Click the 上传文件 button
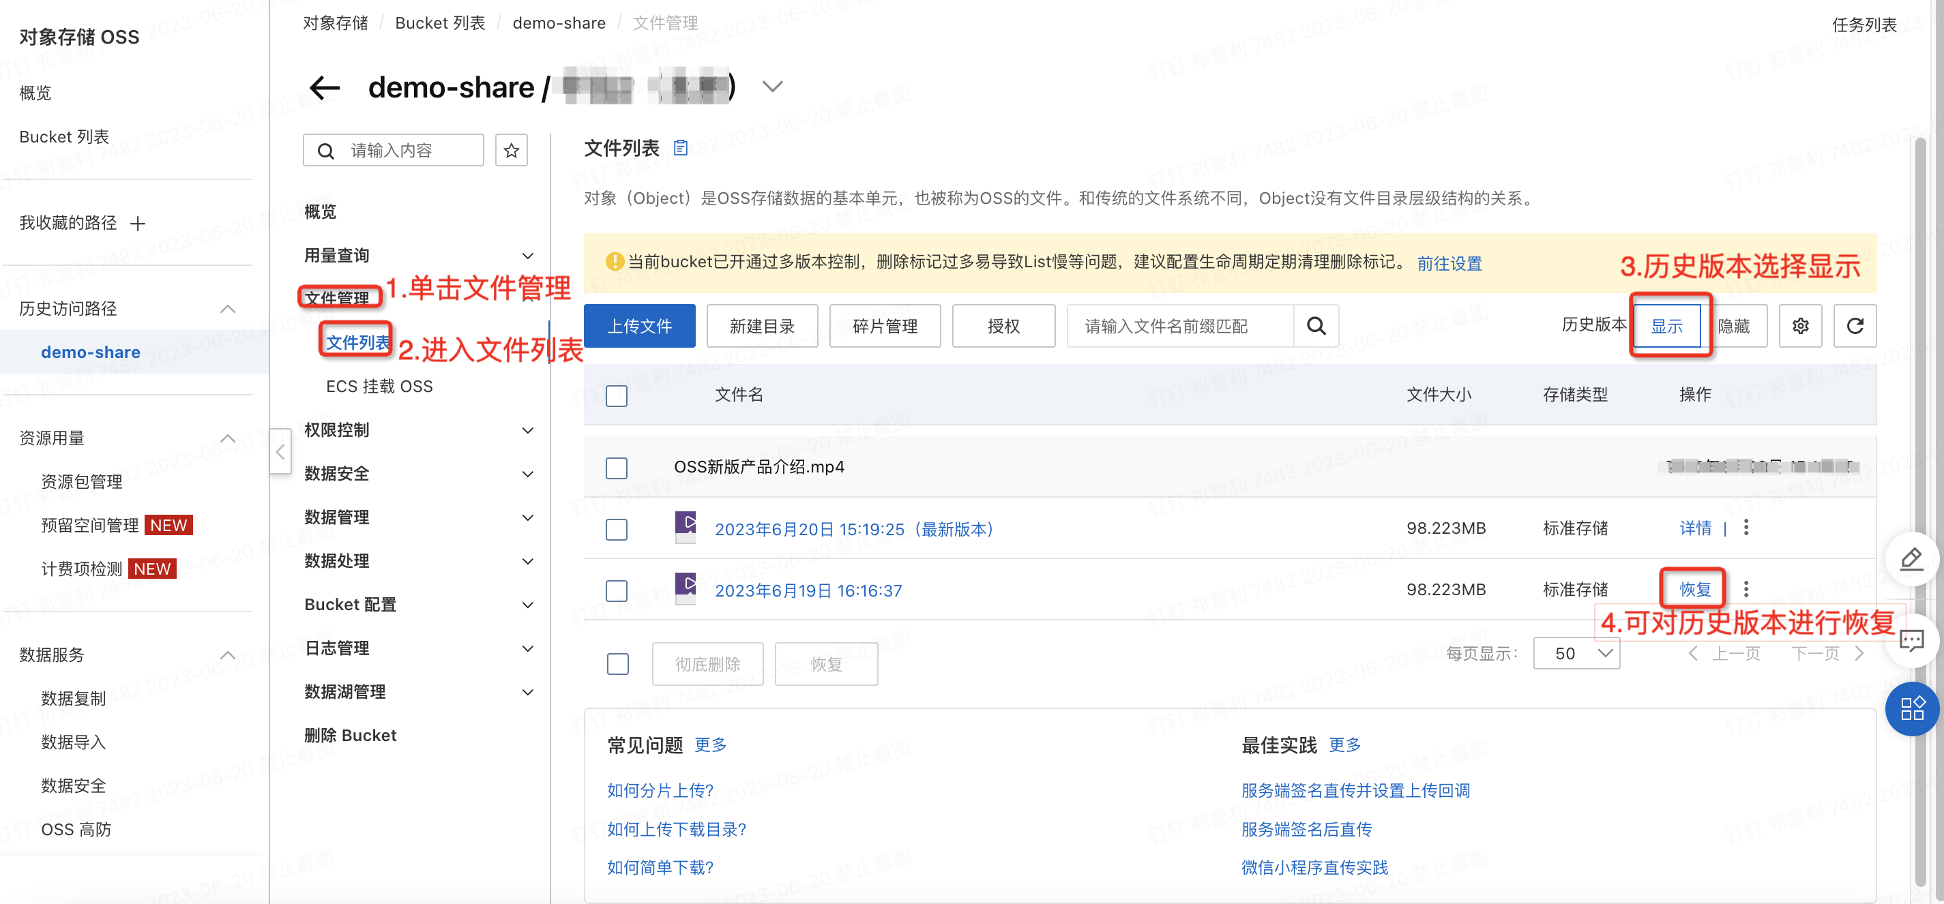The width and height of the screenshot is (1944, 904). [639, 326]
